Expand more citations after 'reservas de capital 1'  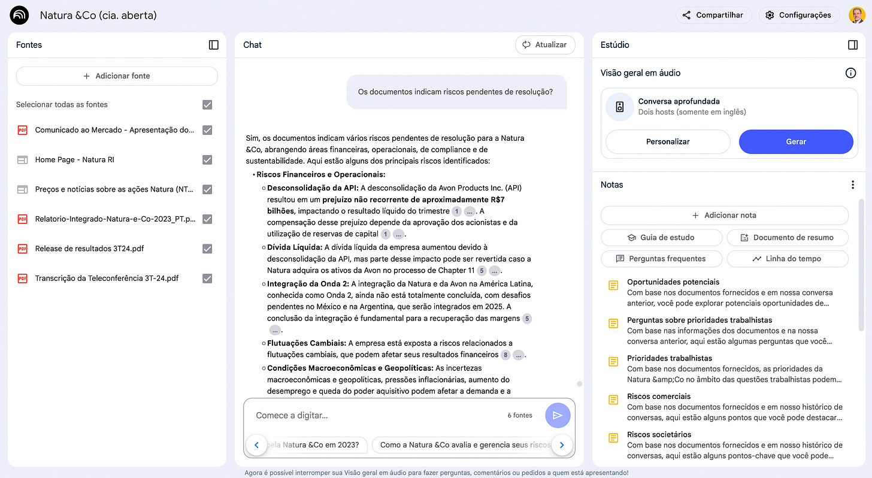tap(399, 234)
